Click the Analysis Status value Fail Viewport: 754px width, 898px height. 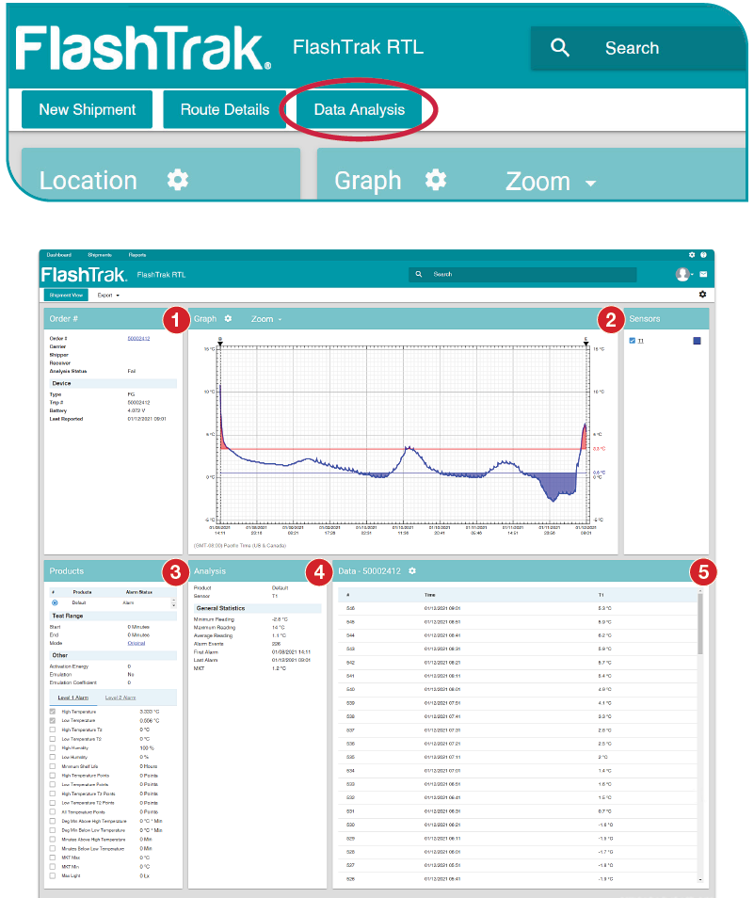(x=131, y=371)
